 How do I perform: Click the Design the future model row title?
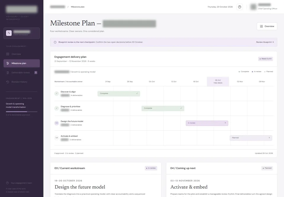(72, 121)
